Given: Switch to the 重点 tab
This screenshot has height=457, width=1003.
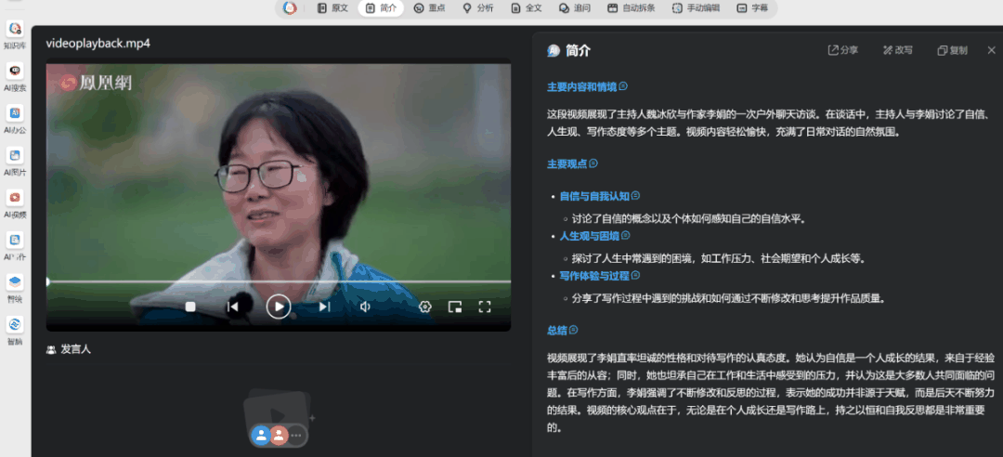Looking at the screenshot, I should pyautogui.click(x=429, y=8).
